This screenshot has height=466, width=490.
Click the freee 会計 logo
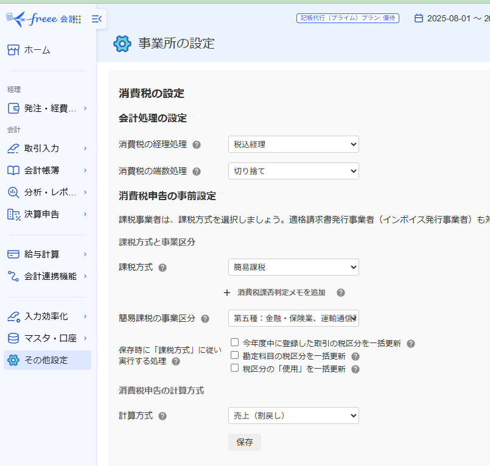pyautogui.click(x=43, y=19)
